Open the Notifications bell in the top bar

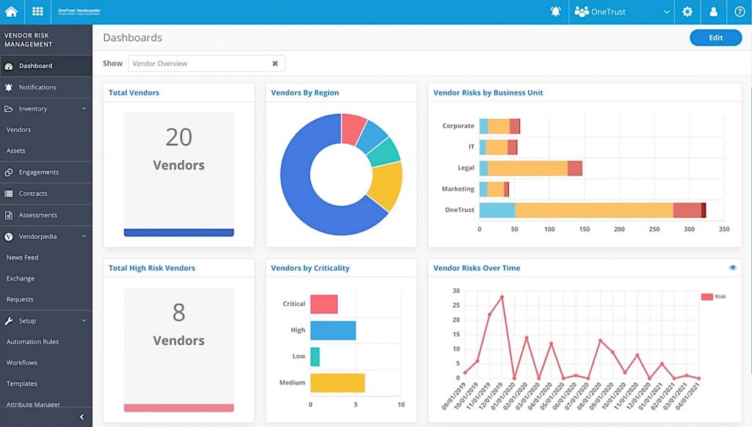[x=555, y=12]
